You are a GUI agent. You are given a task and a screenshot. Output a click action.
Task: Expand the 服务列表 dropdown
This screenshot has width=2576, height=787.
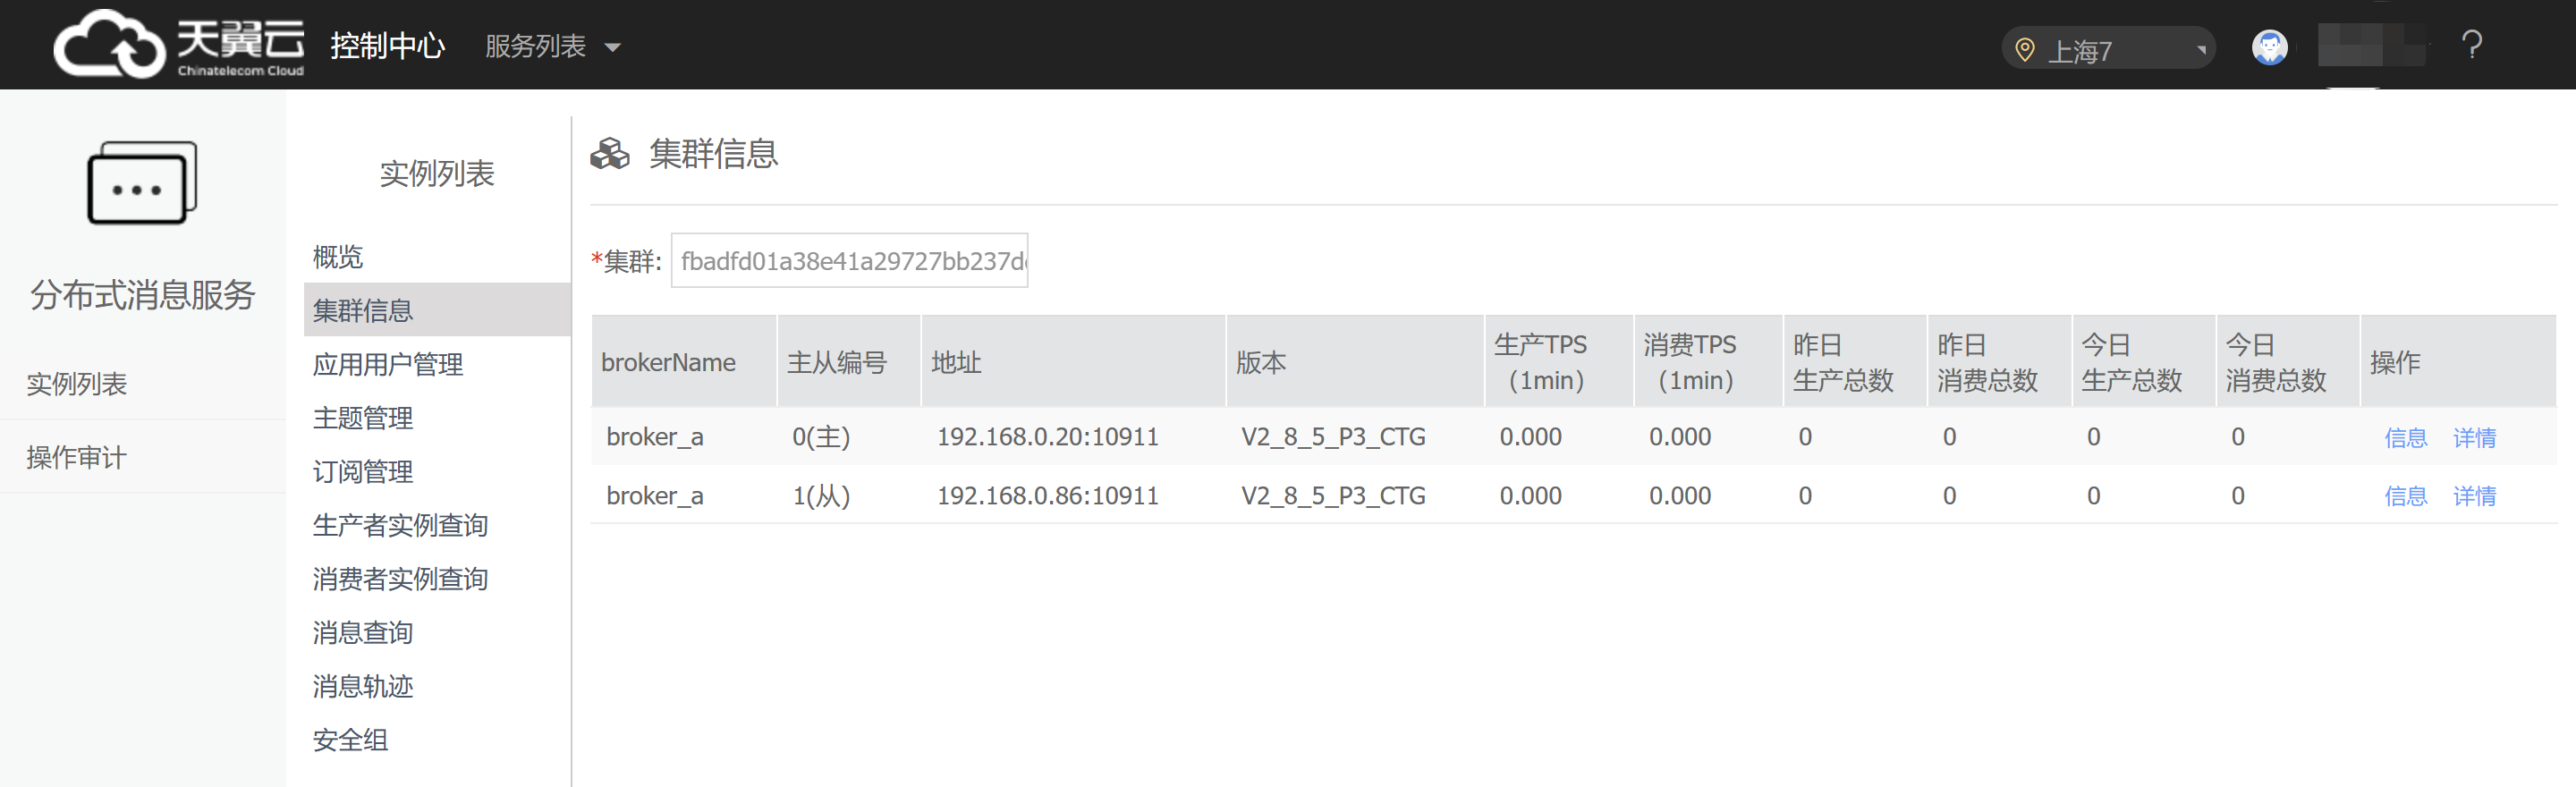tap(552, 47)
